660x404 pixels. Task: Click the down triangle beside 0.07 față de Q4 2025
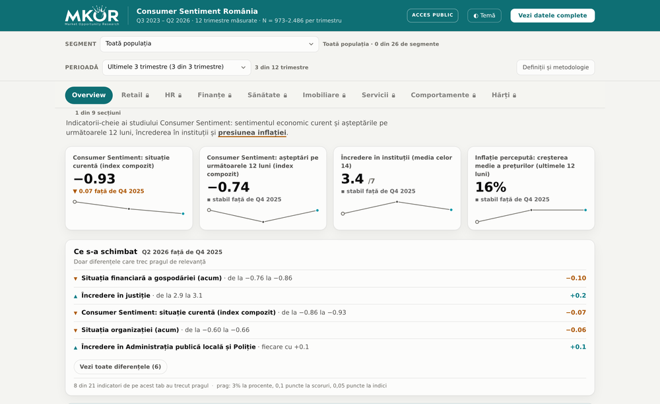pyautogui.click(x=75, y=191)
